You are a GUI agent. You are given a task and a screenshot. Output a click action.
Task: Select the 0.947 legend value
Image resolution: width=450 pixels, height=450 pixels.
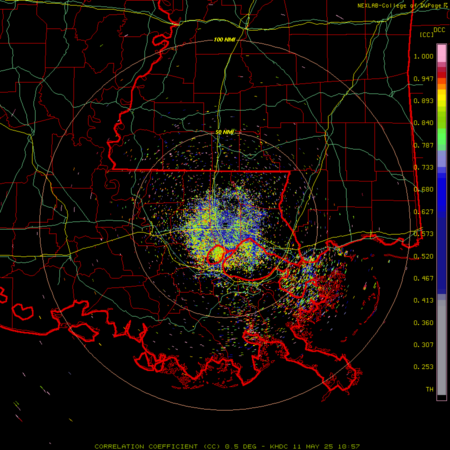point(423,78)
